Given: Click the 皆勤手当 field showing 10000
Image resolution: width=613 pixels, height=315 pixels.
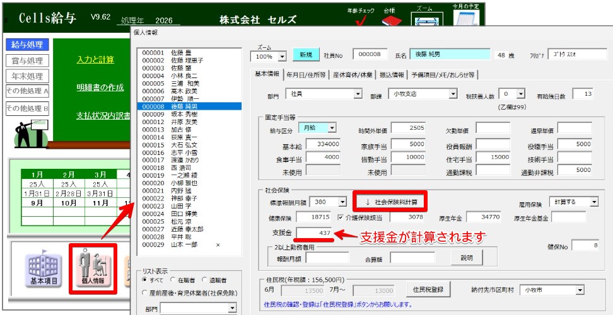Looking at the screenshot, I should pyautogui.click(x=408, y=157).
